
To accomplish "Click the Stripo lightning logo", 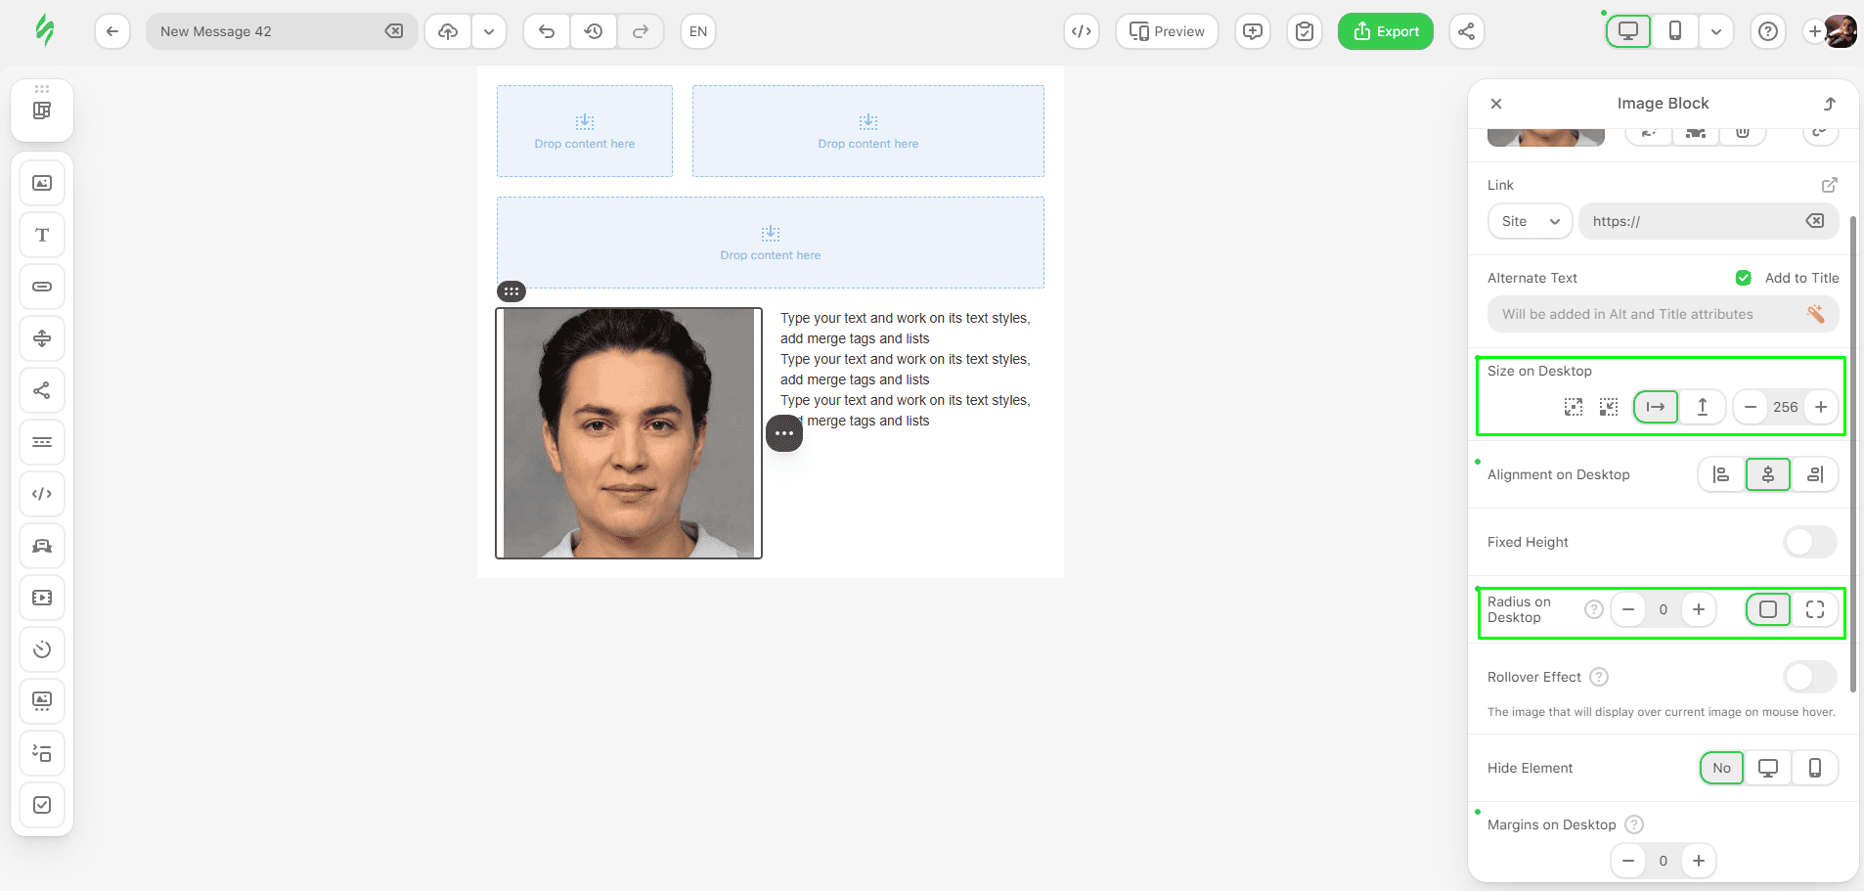I will pyautogui.click(x=44, y=30).
